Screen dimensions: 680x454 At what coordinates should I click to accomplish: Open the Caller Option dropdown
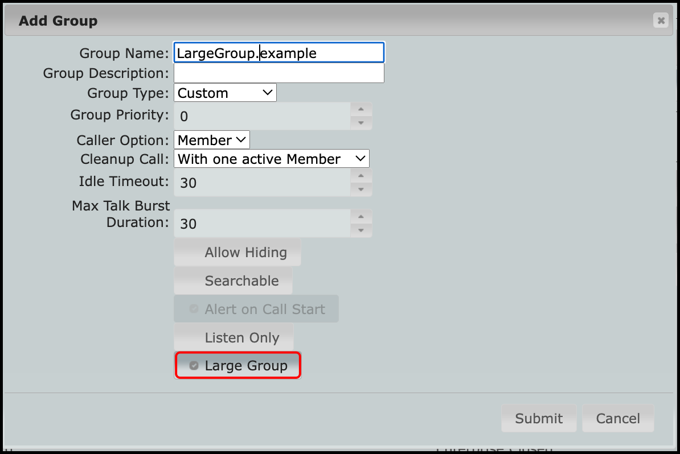(x=211, y=140)
